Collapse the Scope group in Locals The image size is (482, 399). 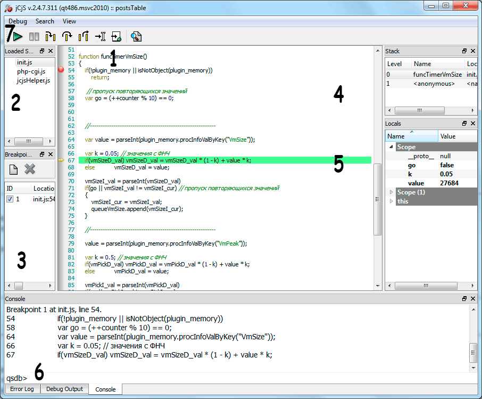[391, 147]
